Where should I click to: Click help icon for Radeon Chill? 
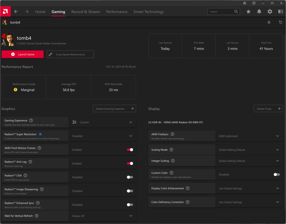[25, 175]
